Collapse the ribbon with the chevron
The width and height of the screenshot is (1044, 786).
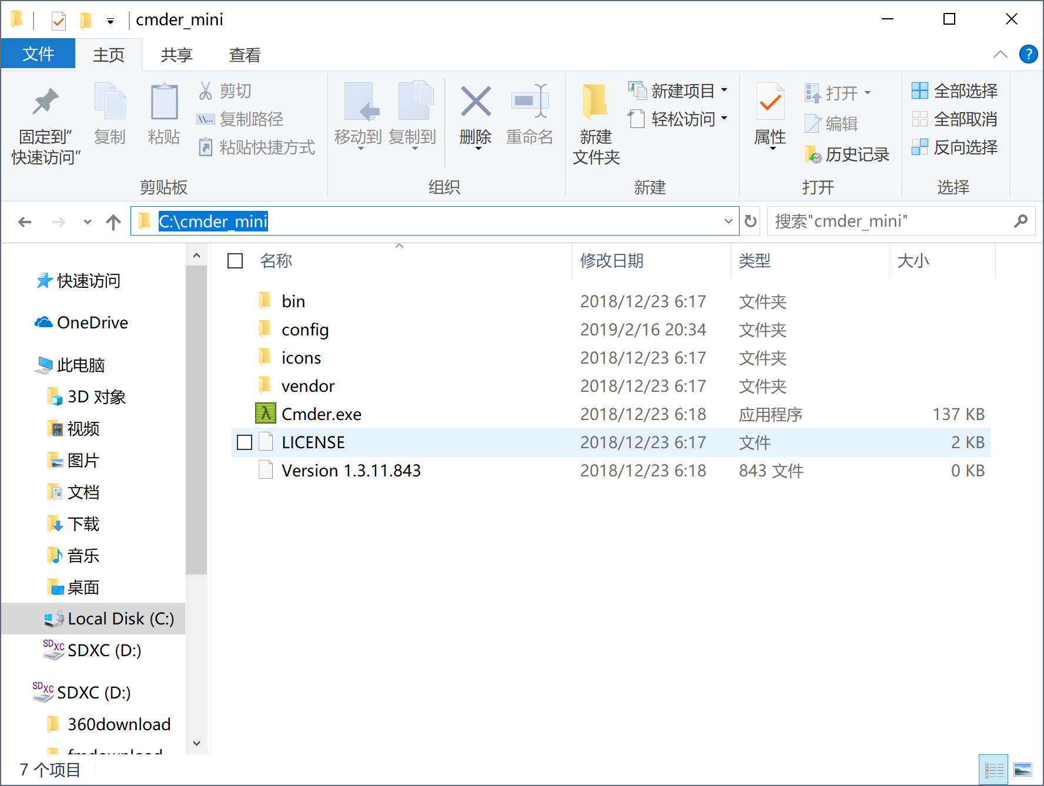click(1000, 55)
